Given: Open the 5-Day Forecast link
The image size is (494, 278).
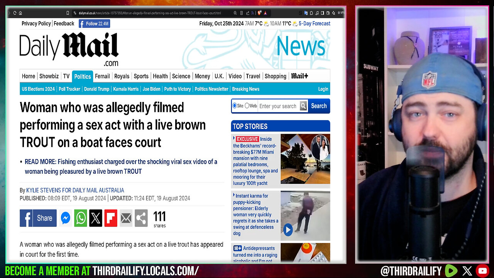Looking at the screenshot, I should [x=315, y=24].
